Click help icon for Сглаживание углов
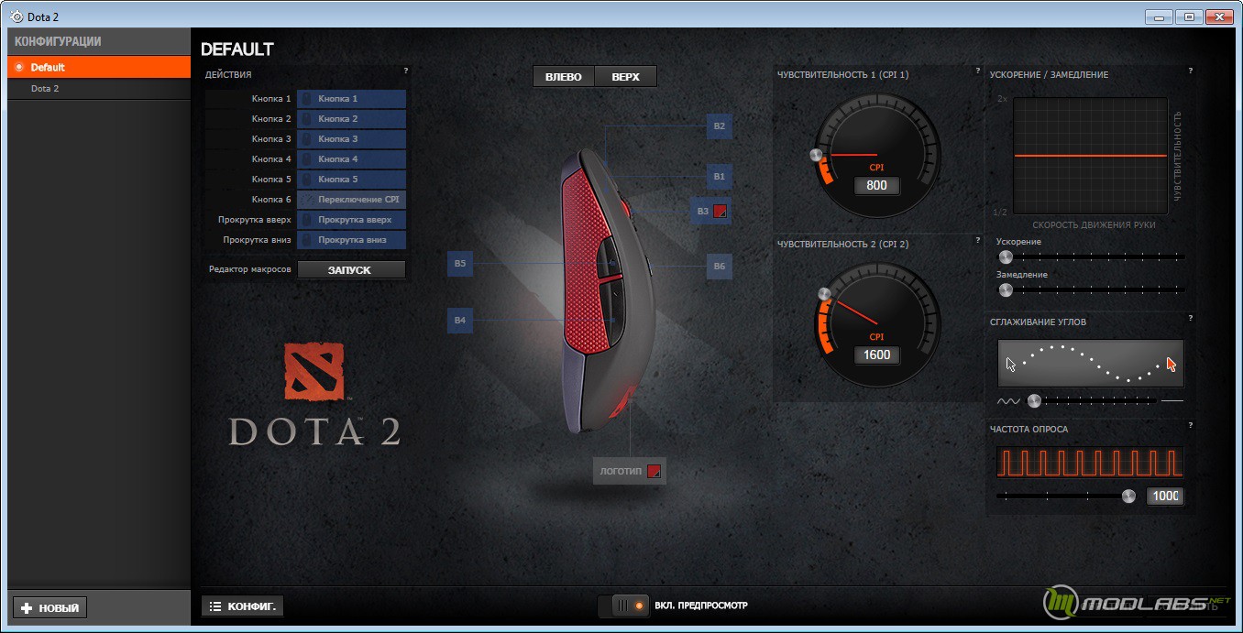Viewport: 1243px width, 633px height. click(x=1190, y=318)
